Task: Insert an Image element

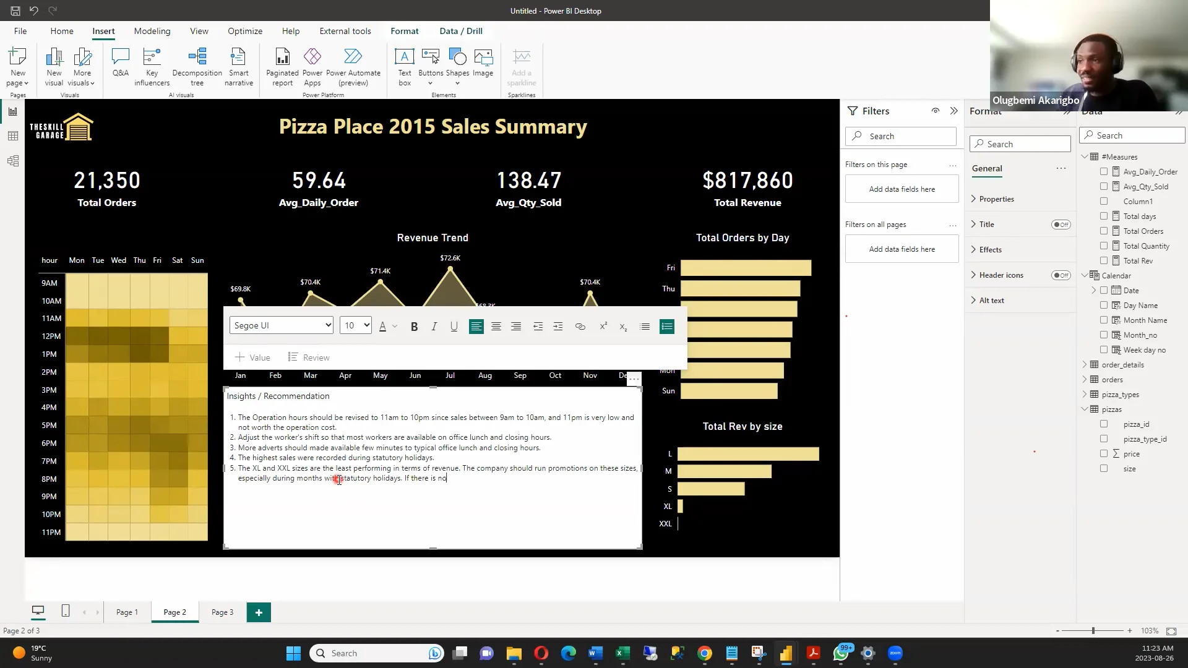Action: [x=483, y=65]
